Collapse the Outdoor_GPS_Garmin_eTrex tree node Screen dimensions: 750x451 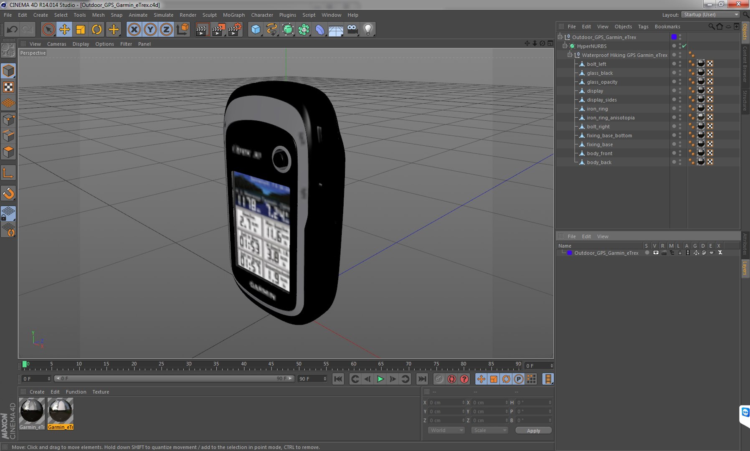point(560,37)
